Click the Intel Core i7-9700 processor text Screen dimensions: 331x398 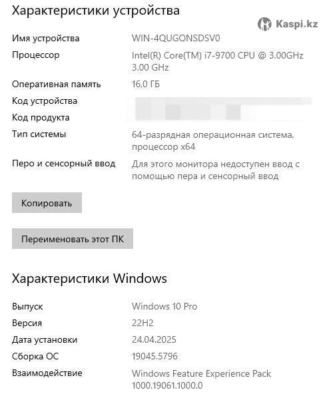[218, 61]
